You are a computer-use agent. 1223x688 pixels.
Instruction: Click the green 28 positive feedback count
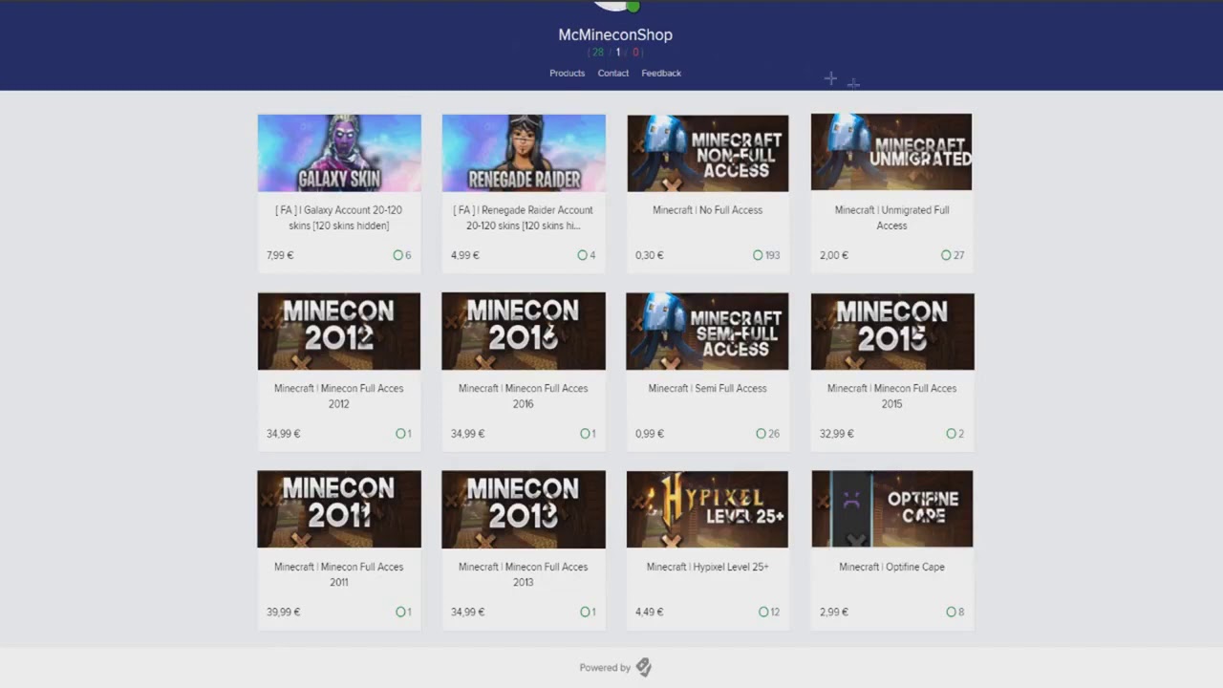[598, 53]
